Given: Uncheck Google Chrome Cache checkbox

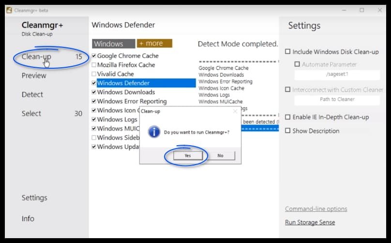Looking at the screenshot, I should tap(94, 56).
